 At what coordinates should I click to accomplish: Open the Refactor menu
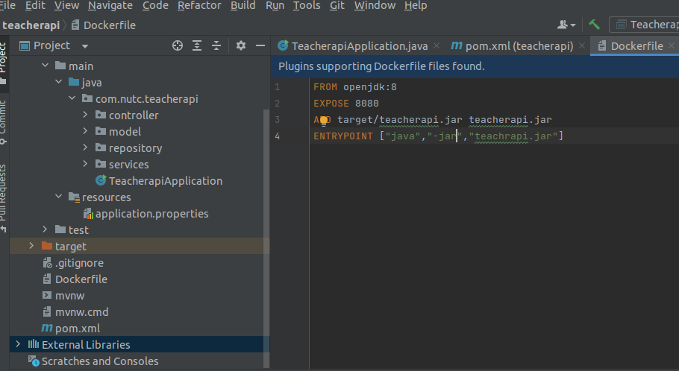[199, 5]
